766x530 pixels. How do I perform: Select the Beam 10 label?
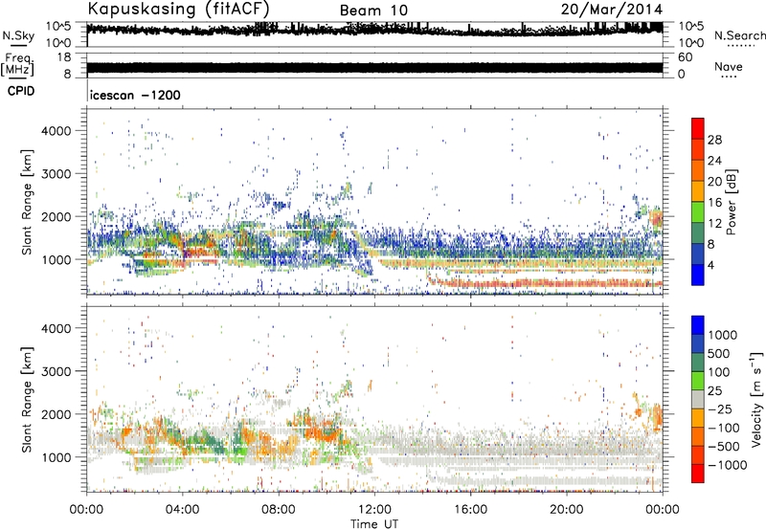[373, 11]
